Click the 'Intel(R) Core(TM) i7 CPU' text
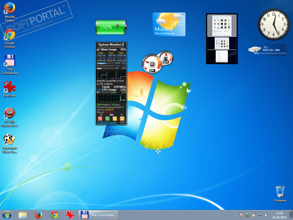The image size is (293, 220). pos(110,81)
